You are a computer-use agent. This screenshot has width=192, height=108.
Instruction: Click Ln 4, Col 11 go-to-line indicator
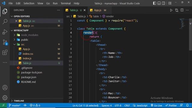tap(85, 105)
